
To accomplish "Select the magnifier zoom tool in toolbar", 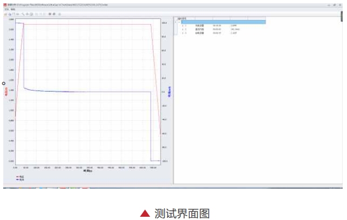I will (23, 13).
